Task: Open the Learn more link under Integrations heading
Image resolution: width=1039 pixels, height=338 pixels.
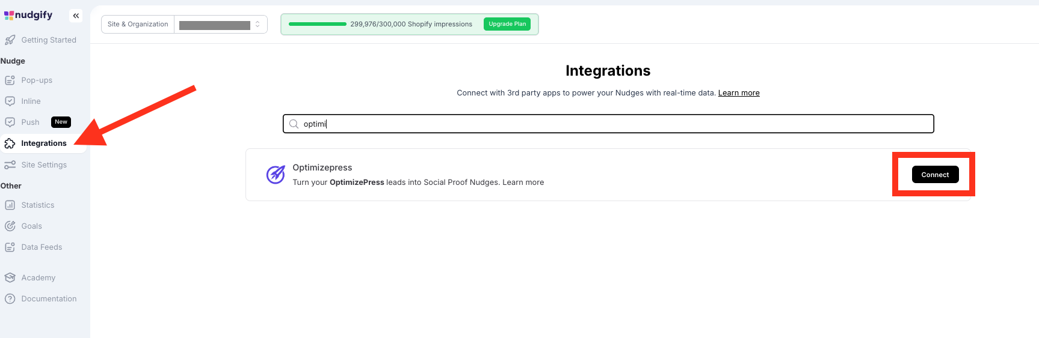Action: (x=739, y=93)
